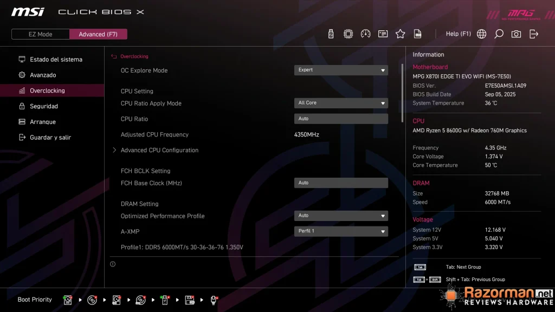This screenshot has width=555, height=312.
Task: Click the profile card icon in toolbar
Action: coord(383,34)
